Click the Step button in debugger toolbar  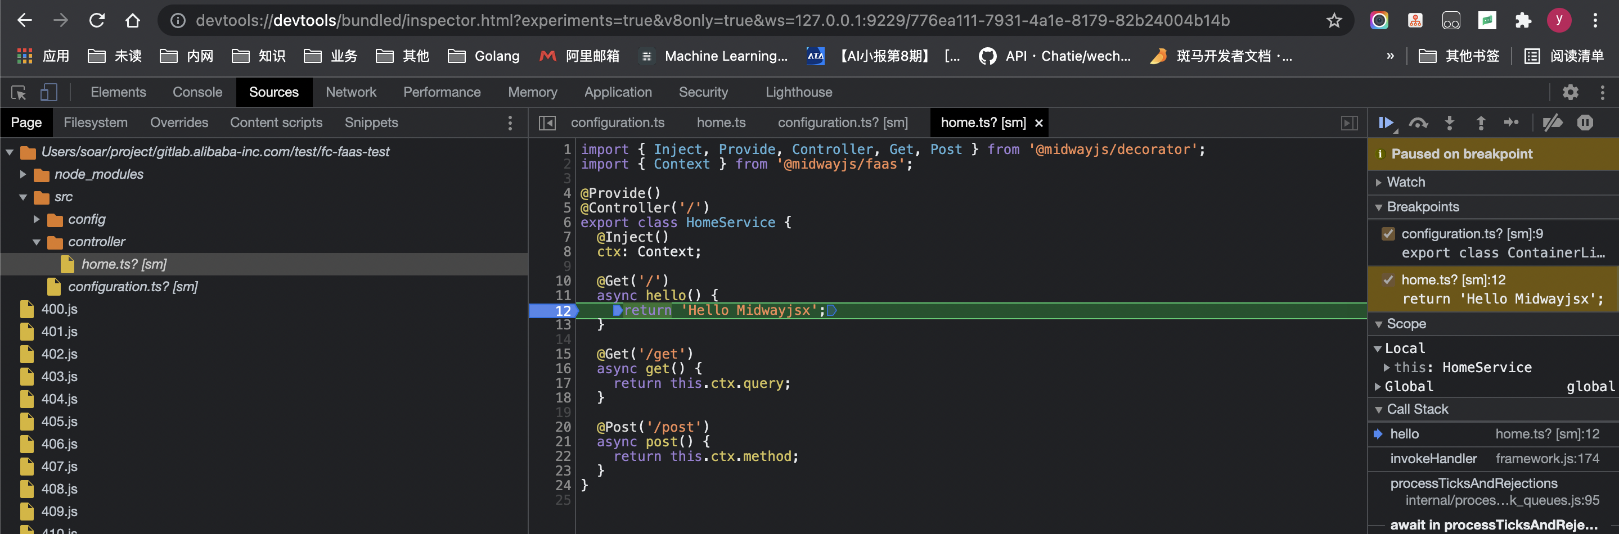point(1512,123)
